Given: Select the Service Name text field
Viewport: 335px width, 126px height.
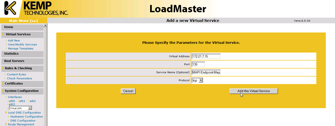Looking at the screenshot, I should pos(206,72).
